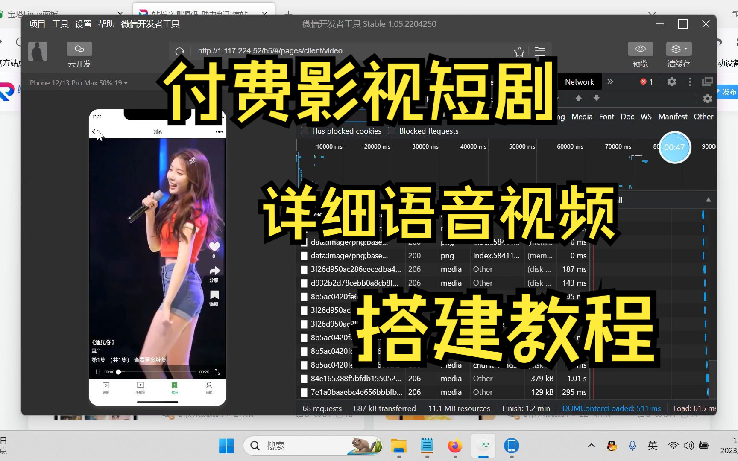The image size is (738, 461).
Task: Click the 00:47 recording timer bubble
Action: [x=674, y=148]
